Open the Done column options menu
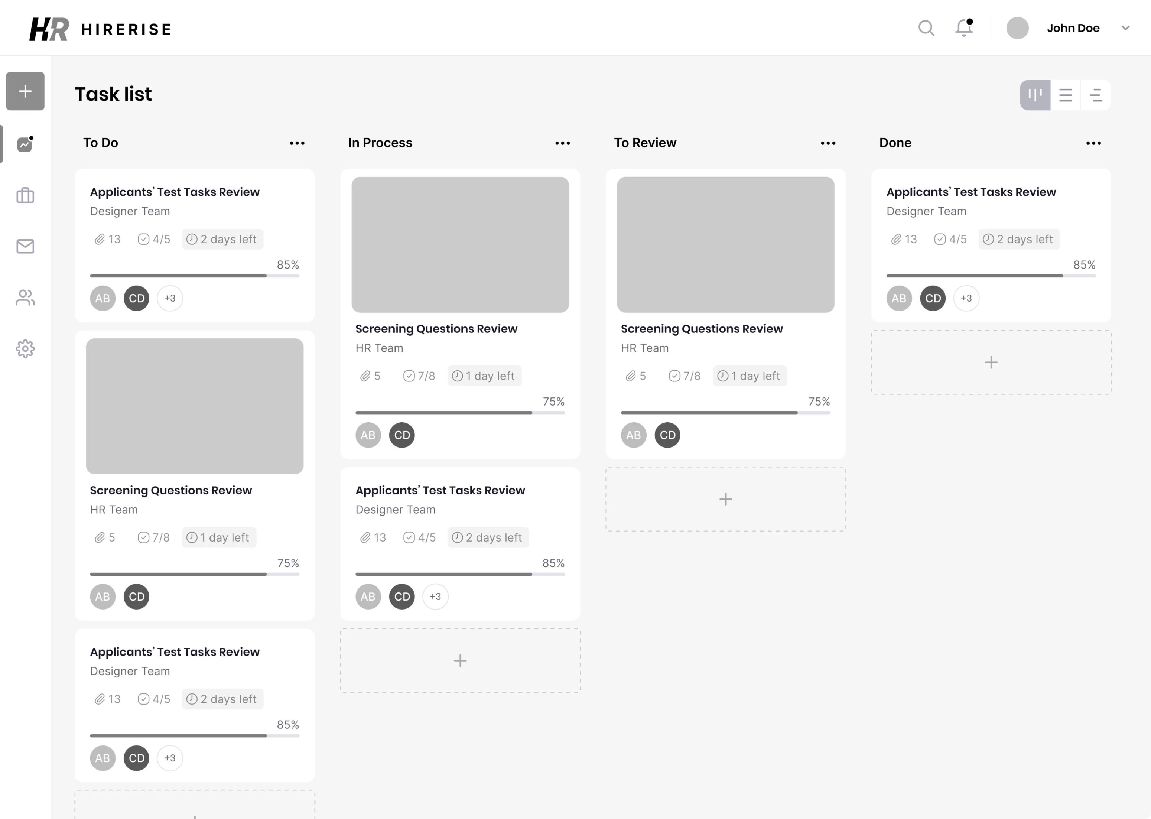This screenshot has width=1151, height=819. pos(1093,143)
